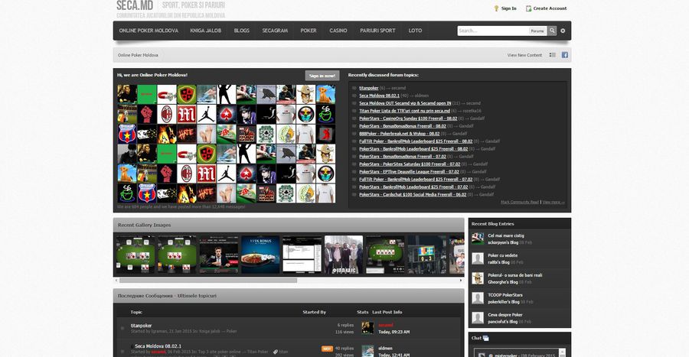Open TCOOP PokerStars blog entry

pos(505,295)
